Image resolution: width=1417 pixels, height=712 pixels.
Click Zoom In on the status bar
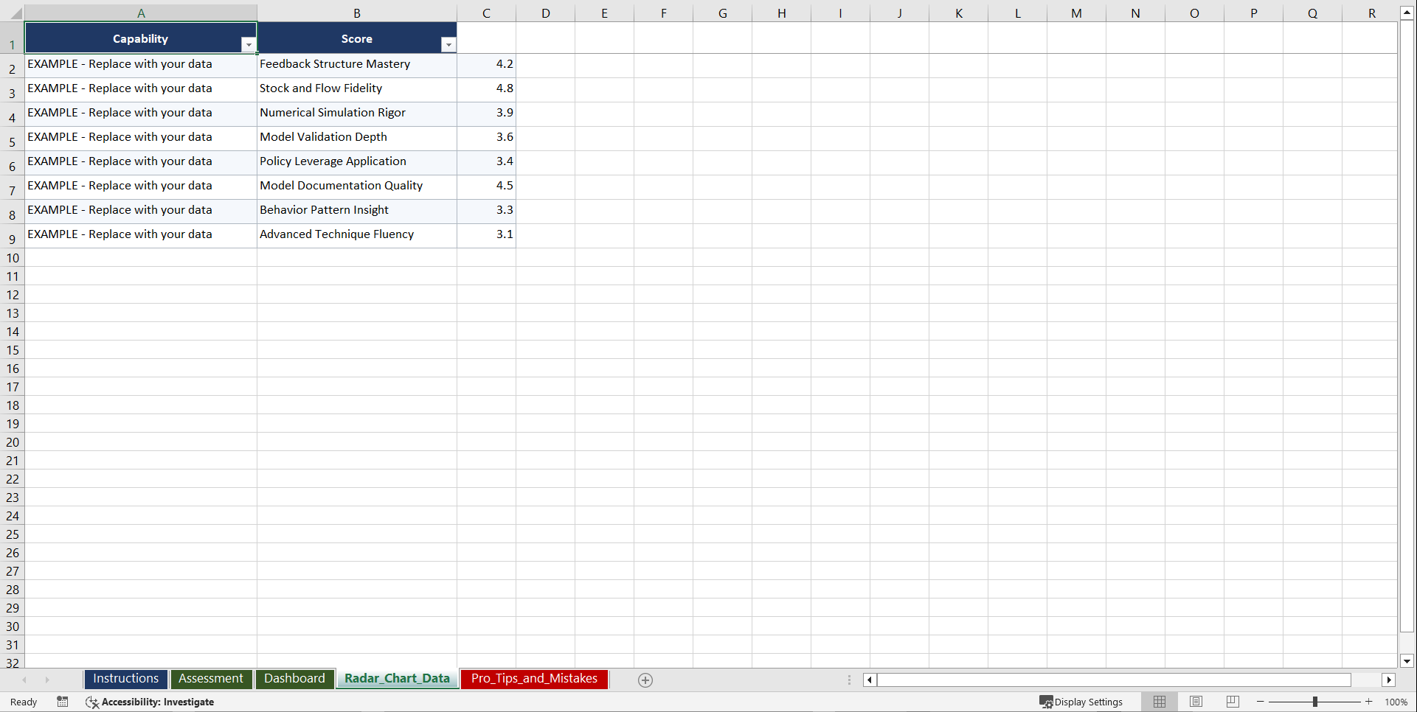1369,702
